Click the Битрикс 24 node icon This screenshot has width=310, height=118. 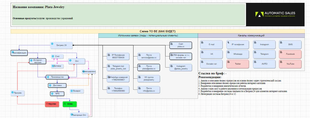[52, 44]
